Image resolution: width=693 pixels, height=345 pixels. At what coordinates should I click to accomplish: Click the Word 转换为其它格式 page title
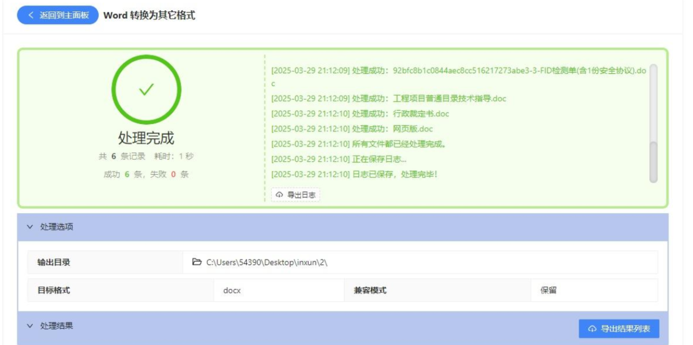click(x=149, y=15)
